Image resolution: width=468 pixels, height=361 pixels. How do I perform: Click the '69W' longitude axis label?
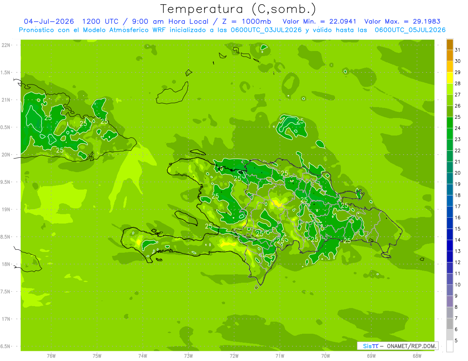[371, 356]
